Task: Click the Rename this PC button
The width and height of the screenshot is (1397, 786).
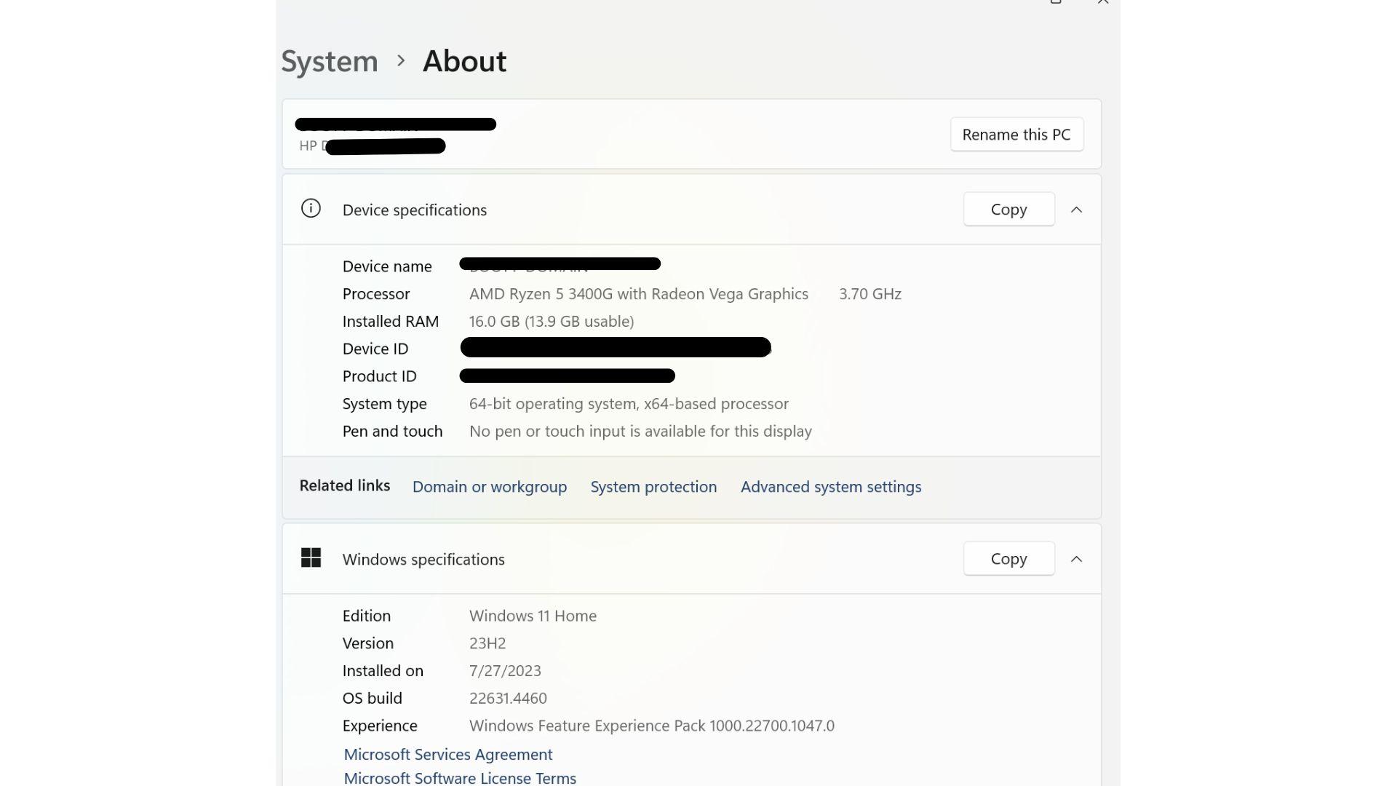Action: click(1016, 134)
